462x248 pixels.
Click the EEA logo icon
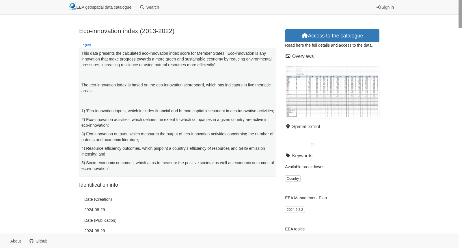click(72, 6)
